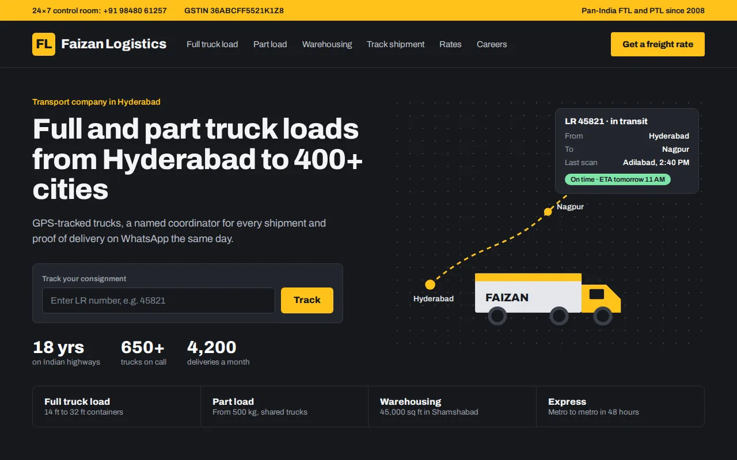737x460 pixels.
Task: Select Track shipment in the top navigation
Action: [396, 44]
